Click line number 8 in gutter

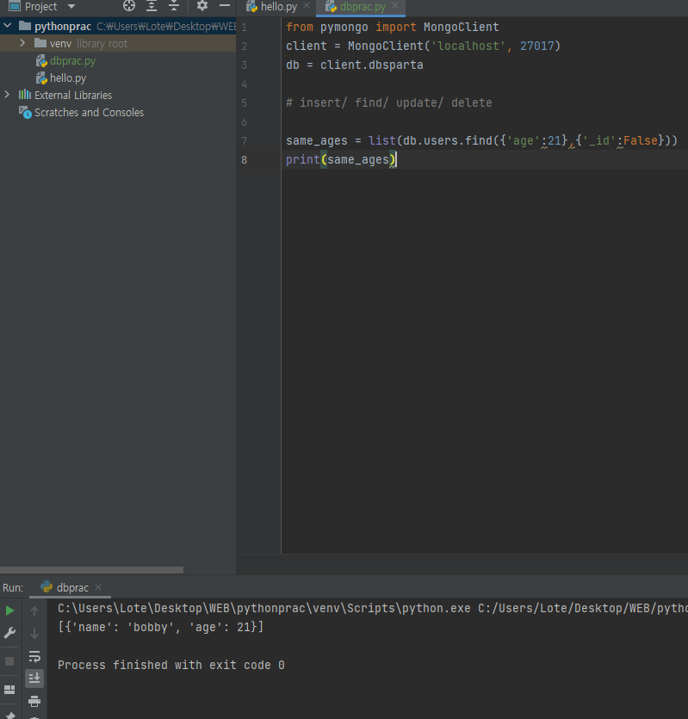pos(244,160)
